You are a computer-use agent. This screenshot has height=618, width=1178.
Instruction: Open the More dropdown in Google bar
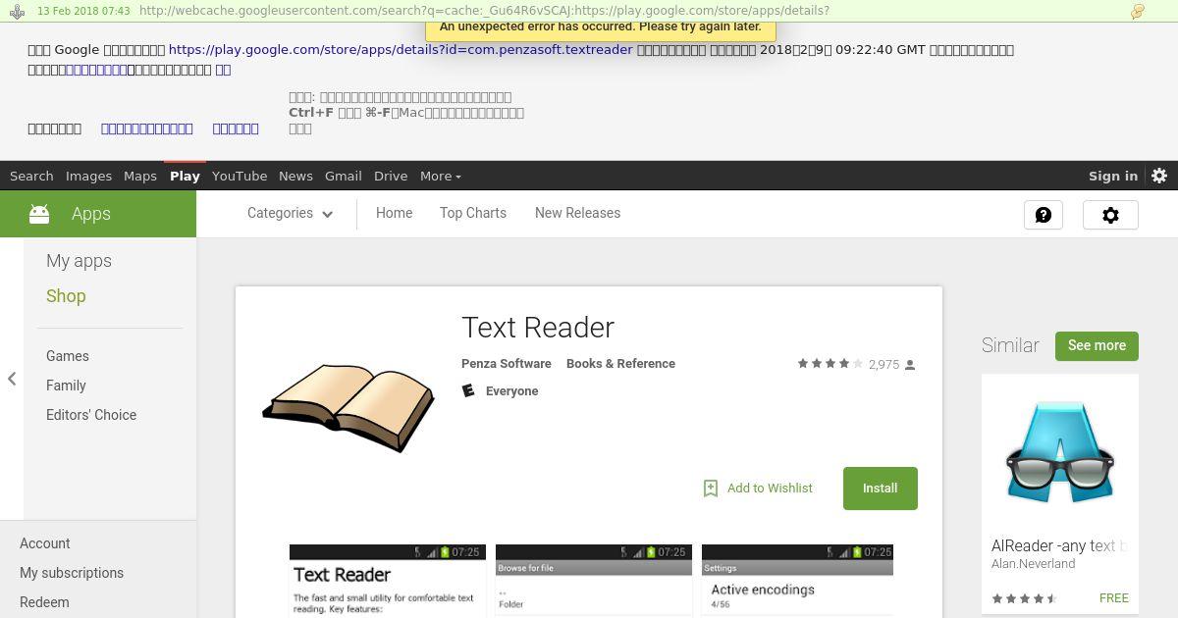(440, 176)
